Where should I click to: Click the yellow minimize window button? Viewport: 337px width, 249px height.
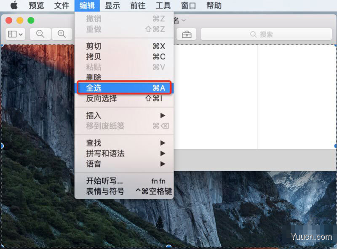20,20
